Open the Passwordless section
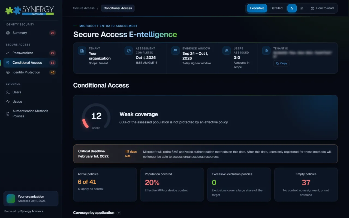349x218 pixels. (x=31, y=53)
